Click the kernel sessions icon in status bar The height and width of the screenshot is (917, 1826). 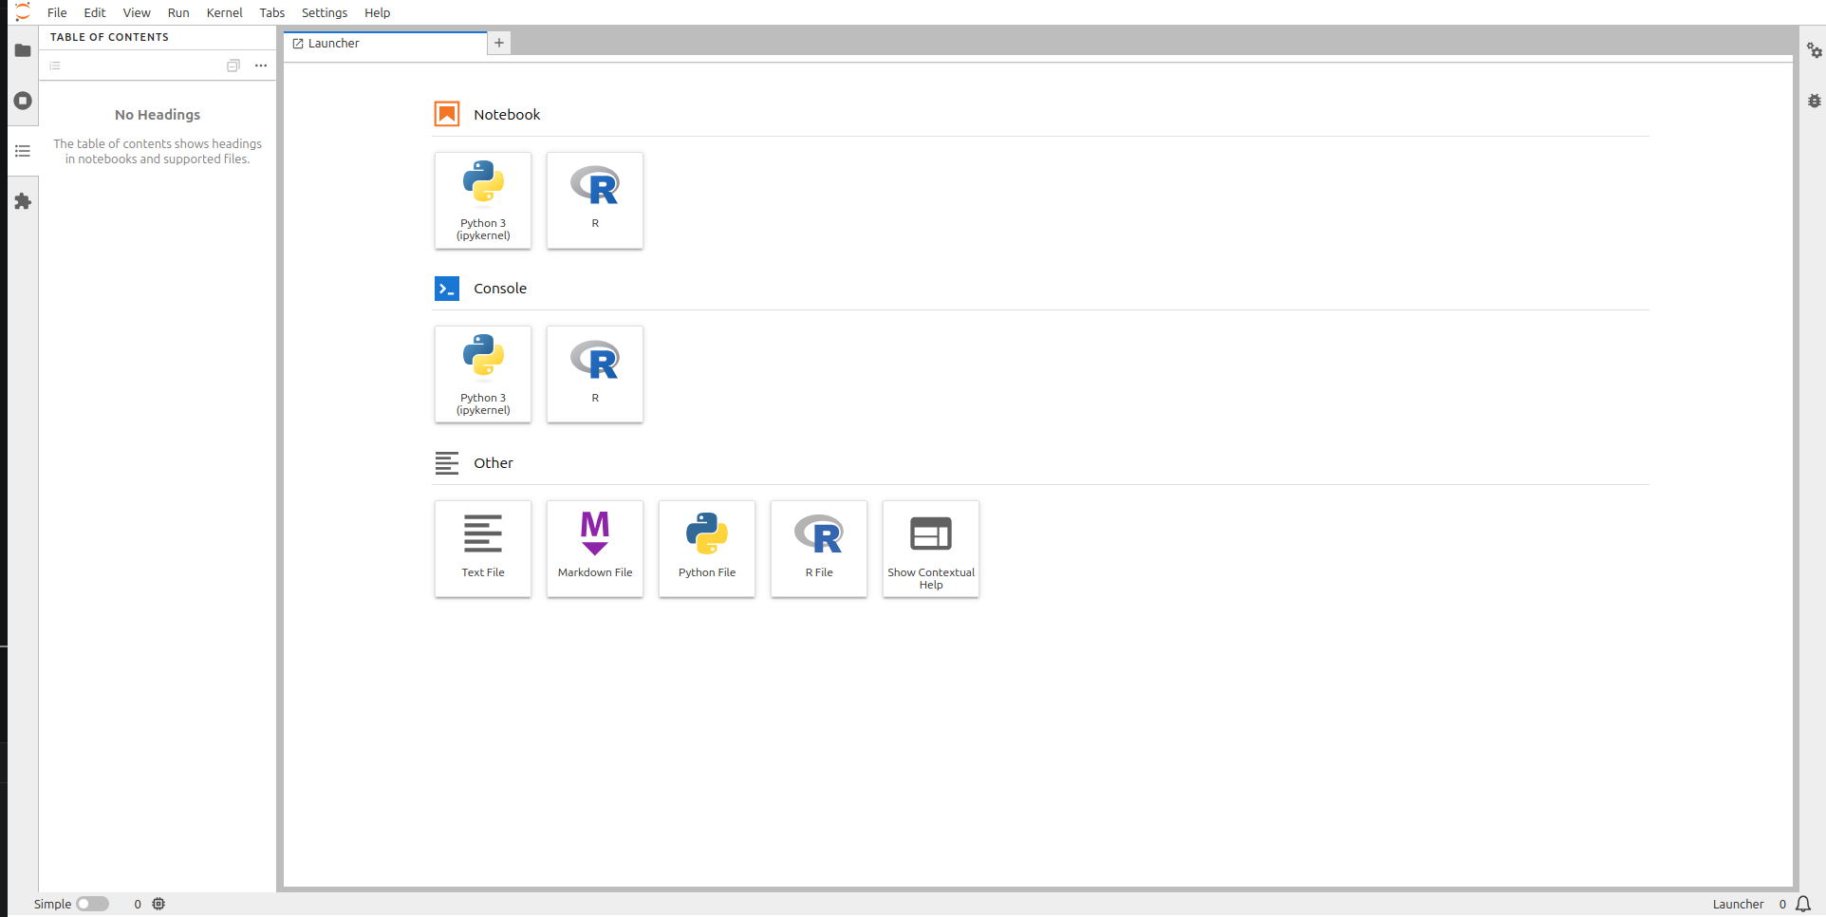click(x=158, y=904)
